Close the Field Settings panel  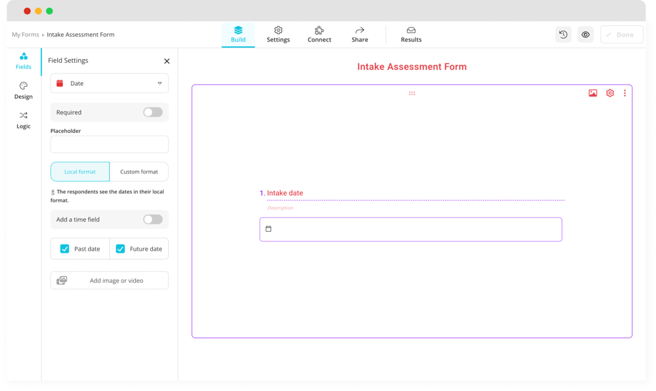(167, 61)
